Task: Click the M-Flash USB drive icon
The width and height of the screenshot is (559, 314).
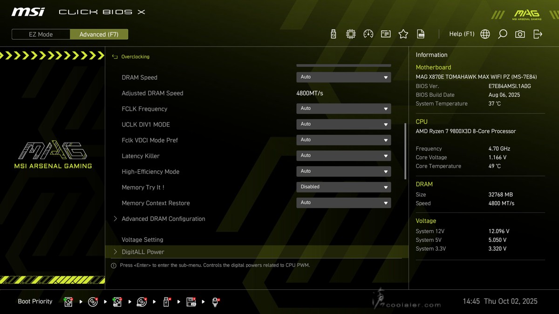Action: pyautogui.click(x=333, y=34)
